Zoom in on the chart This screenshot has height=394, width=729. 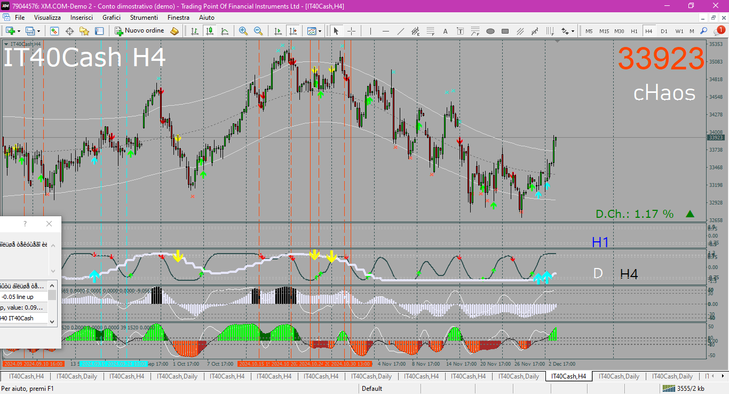click(243, 31)
